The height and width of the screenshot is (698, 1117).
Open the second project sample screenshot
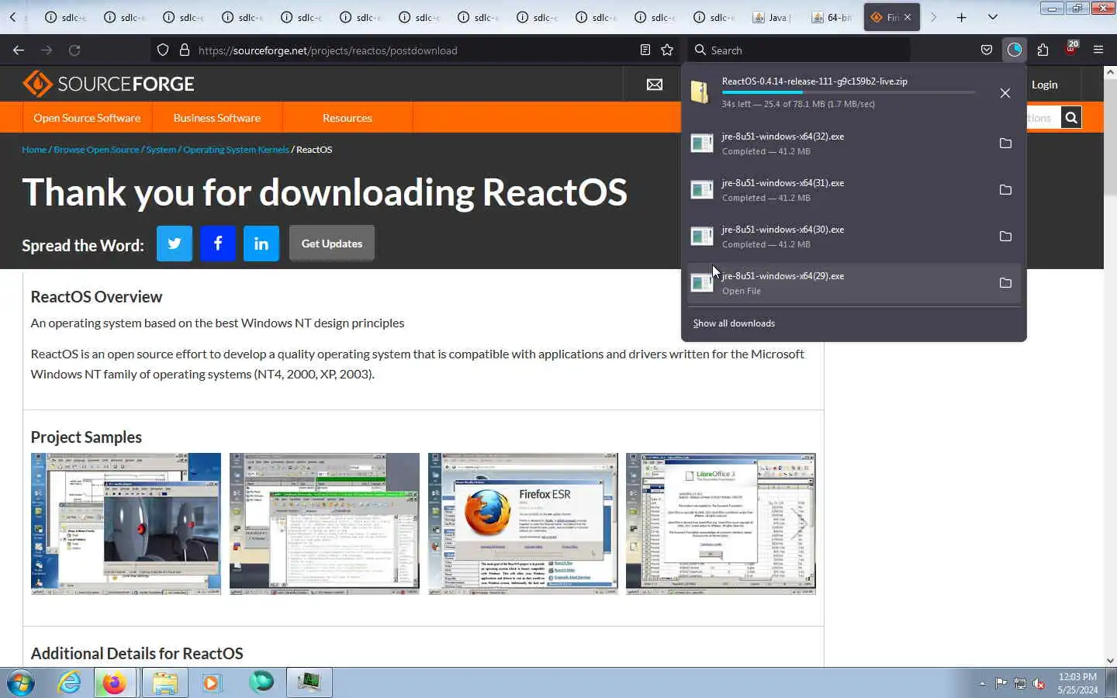324,524
